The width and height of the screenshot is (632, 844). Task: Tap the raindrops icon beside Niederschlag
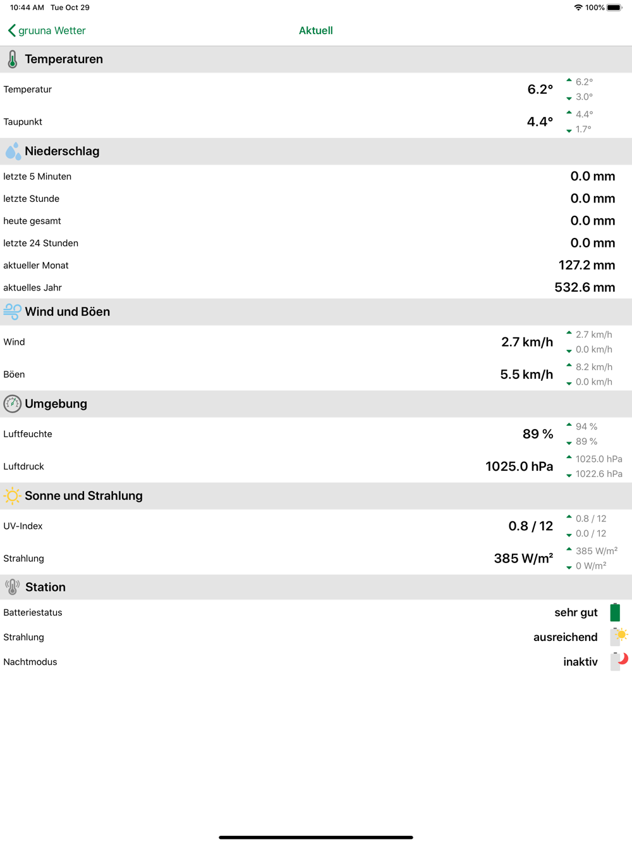point(13,151)
